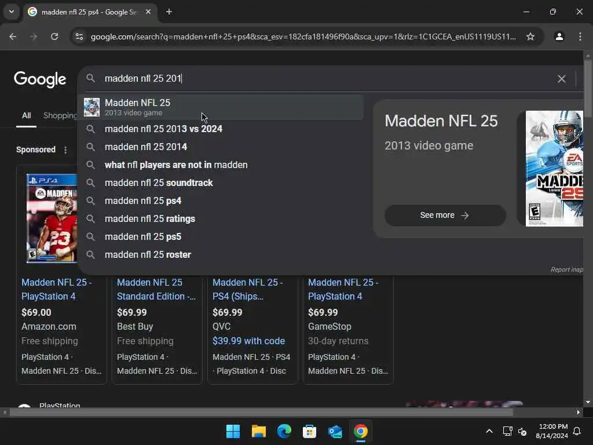
Task: Open Madden NFL 25 - PS4 QVC link
Action: [x=248, y=290]
